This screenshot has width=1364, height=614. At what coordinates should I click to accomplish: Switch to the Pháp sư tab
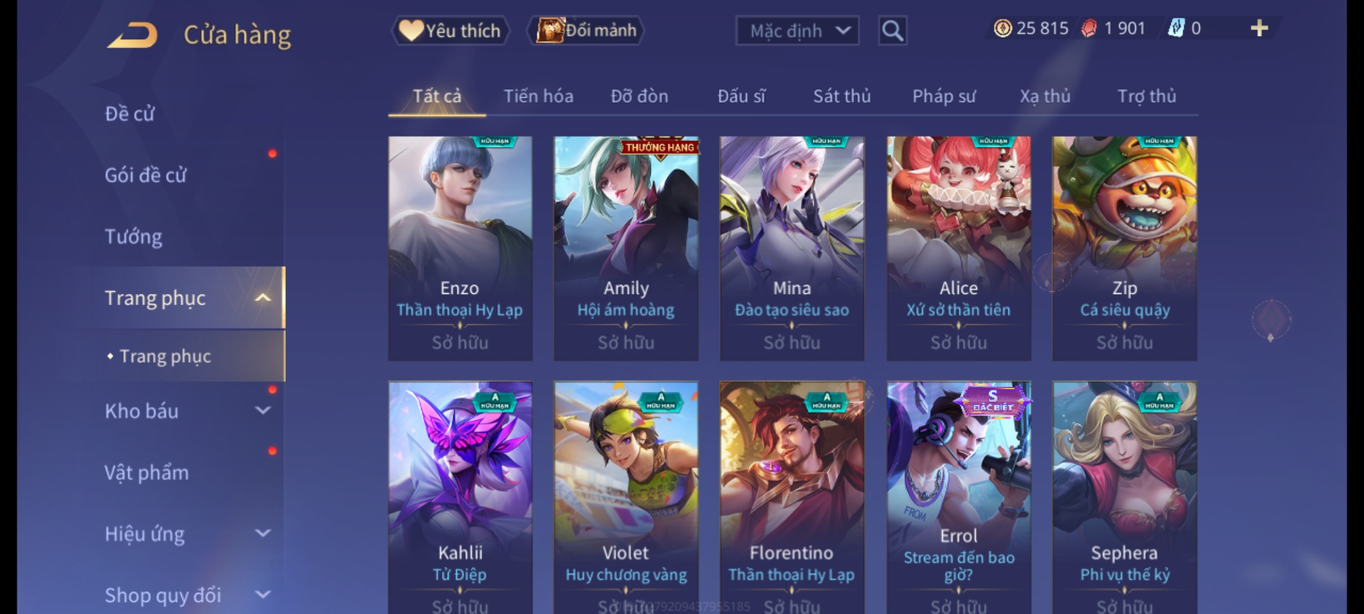click(943, 96)
